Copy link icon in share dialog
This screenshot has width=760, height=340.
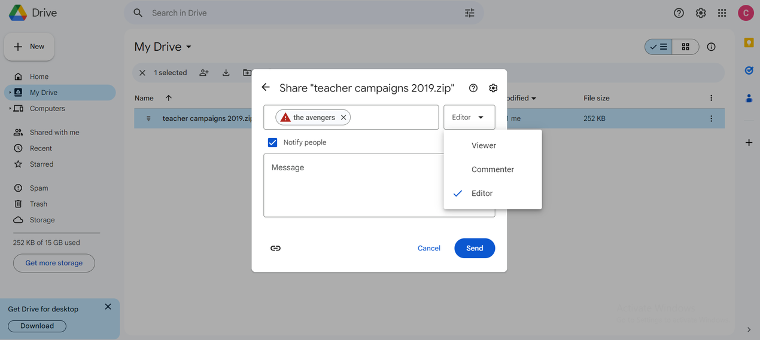click(275, 248)
